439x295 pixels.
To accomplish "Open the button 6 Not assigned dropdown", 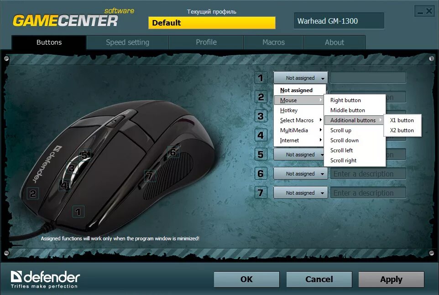I will coord(300,174).
